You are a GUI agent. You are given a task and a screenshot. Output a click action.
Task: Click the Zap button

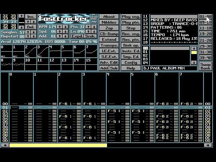tap(109, 28)
